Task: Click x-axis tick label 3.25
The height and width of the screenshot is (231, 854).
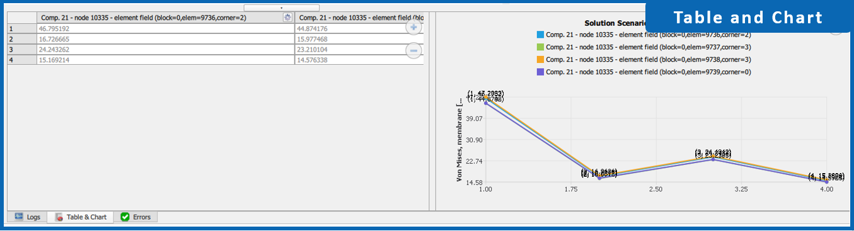Action: point(741,189)
